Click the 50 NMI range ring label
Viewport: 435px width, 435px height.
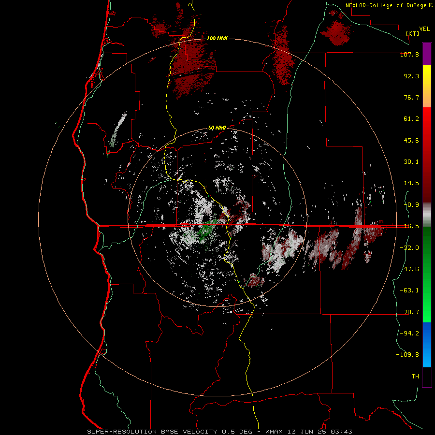point(217,128)
